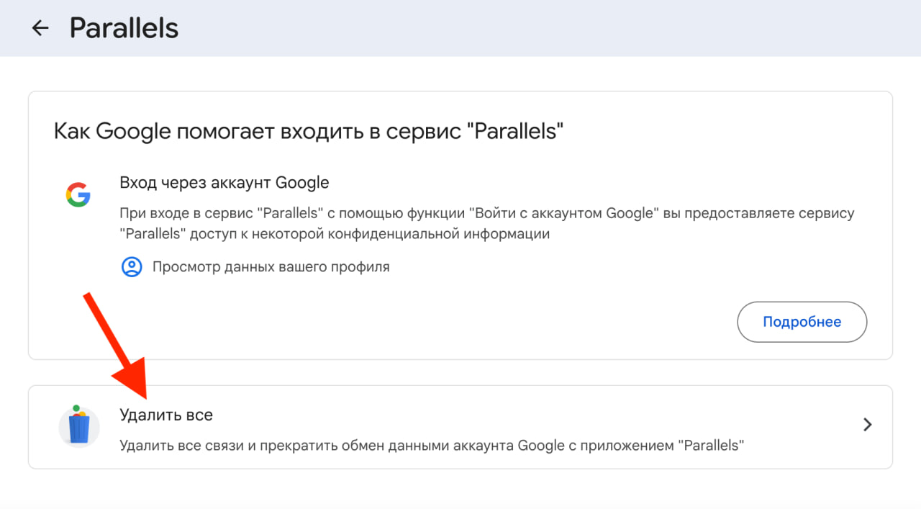921x509 pixels.
Task: Click the Удалить все связи description text
Action: 432,446
